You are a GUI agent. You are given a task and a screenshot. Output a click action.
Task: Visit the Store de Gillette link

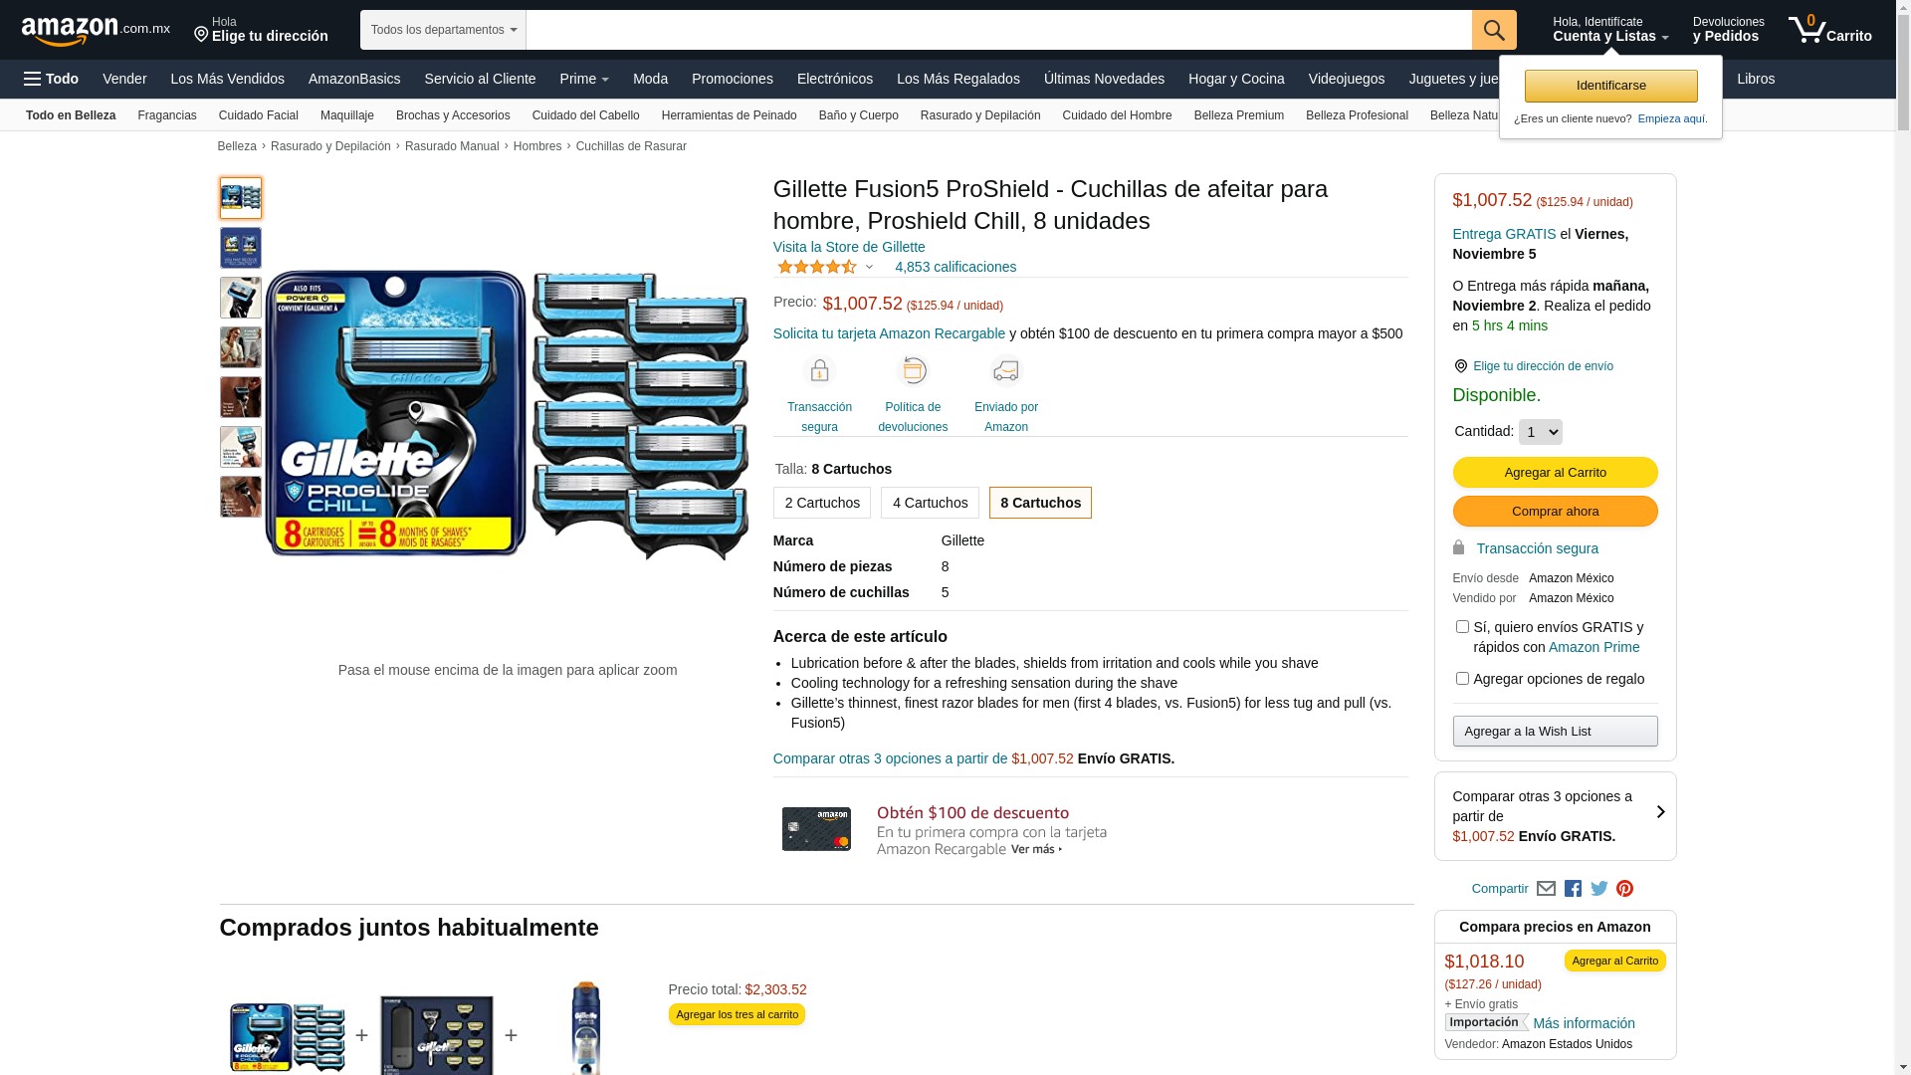coord(849,247)
